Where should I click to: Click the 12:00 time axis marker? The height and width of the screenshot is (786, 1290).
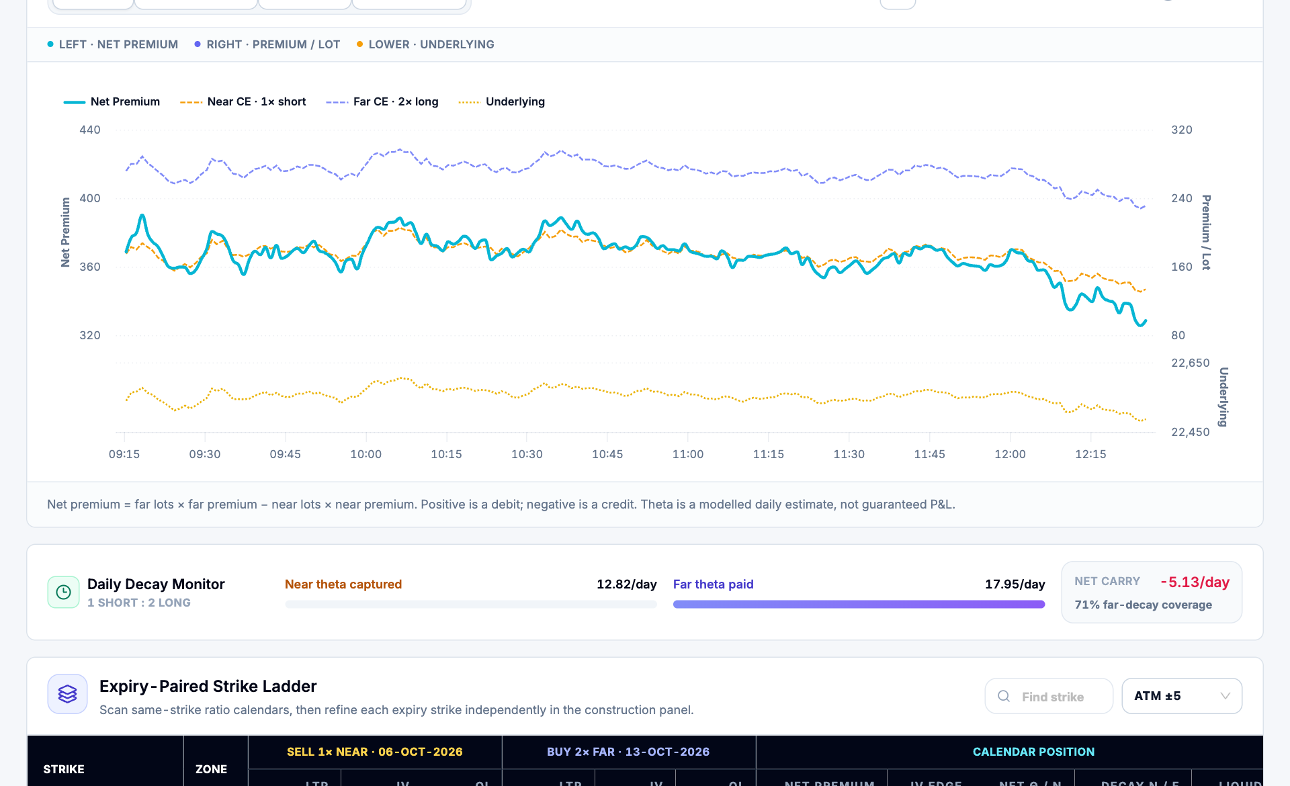click(x=1010, y=454)
